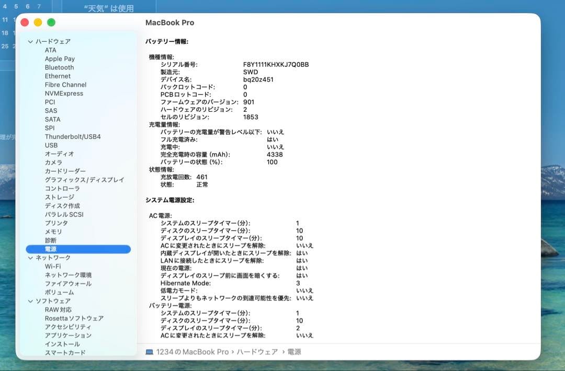The width and height of the screenshot is (565, 371).
Task: Select SATA in the sidebar
Action: click(53, 120)
